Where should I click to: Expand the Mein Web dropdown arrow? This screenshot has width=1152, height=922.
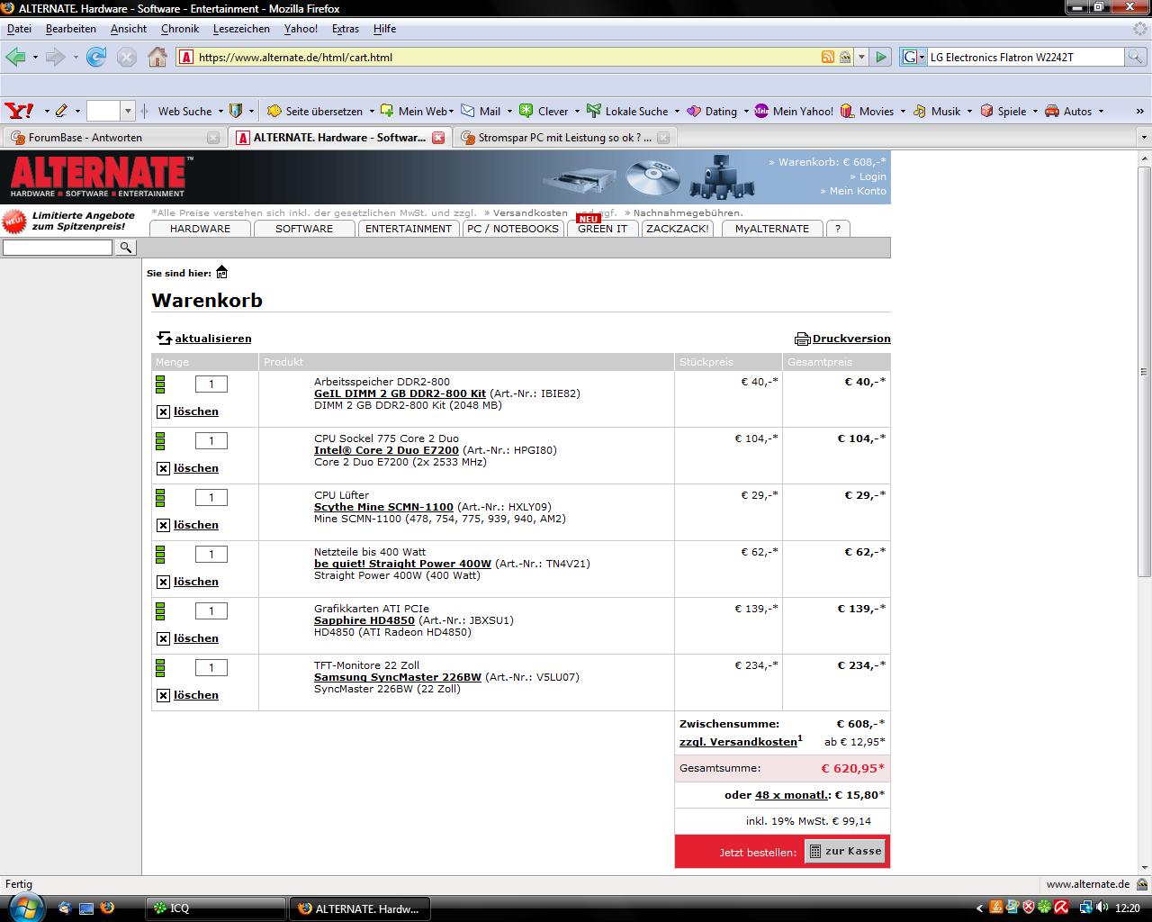point(451,112)
